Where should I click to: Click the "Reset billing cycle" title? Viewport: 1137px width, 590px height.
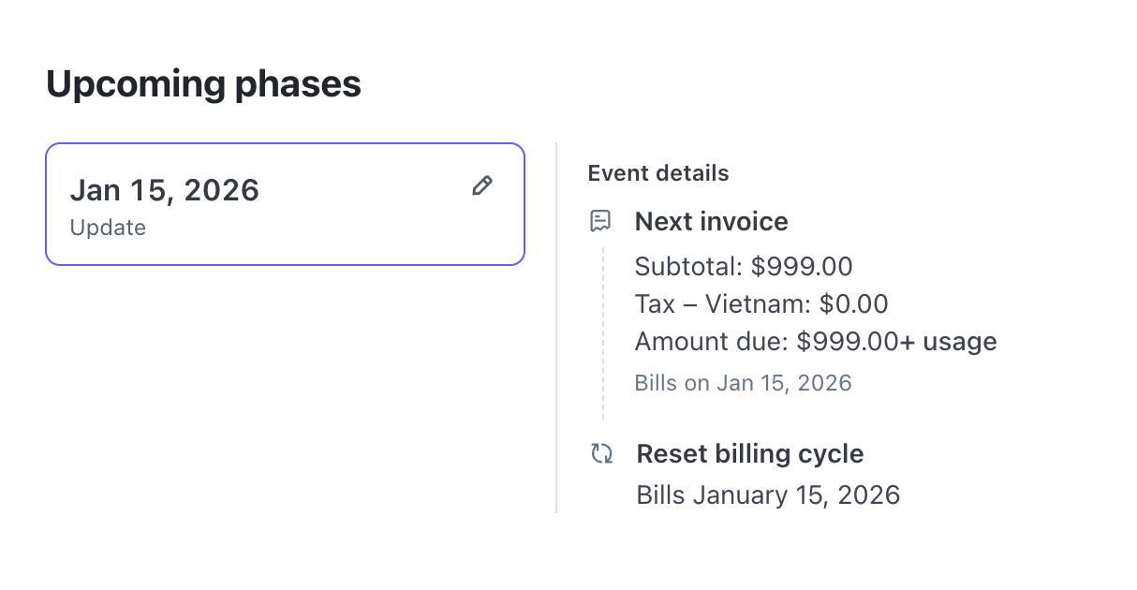pyautogui.click(x=749, y=454)
